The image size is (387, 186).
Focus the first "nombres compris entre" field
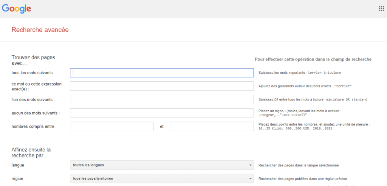point(112,127)
